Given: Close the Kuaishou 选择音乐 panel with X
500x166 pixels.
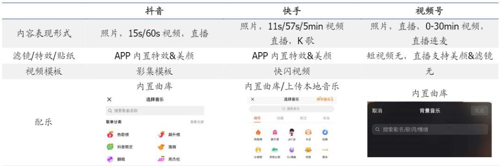Looking at the screenshot, I should click(253, 99).
